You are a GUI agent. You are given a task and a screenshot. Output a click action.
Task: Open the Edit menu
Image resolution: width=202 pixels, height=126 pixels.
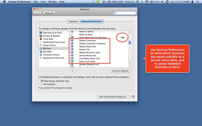[36, 2]
